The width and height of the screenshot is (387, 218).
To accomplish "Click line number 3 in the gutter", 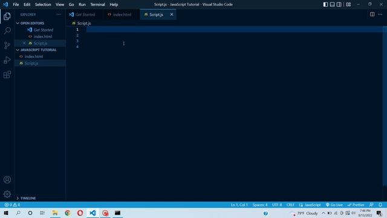I will pos(77,41).
